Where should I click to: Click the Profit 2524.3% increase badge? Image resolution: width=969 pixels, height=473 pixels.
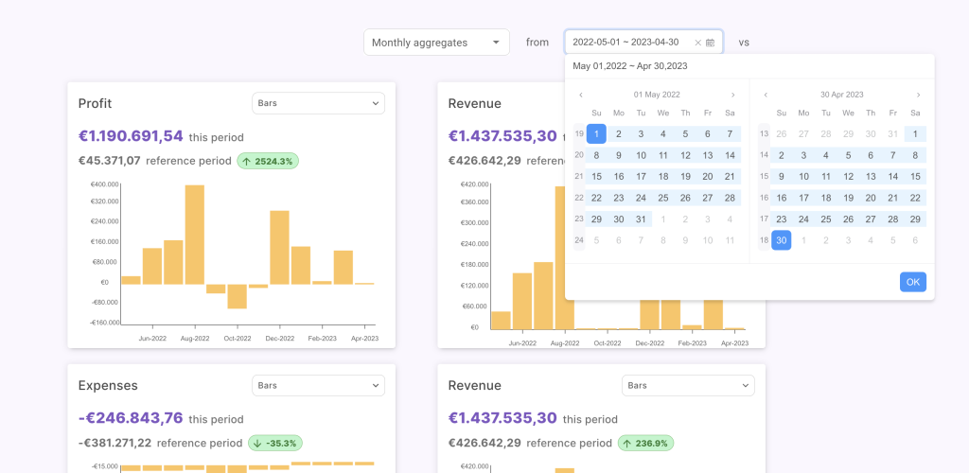pyautogui.click(x=268, y=161)
